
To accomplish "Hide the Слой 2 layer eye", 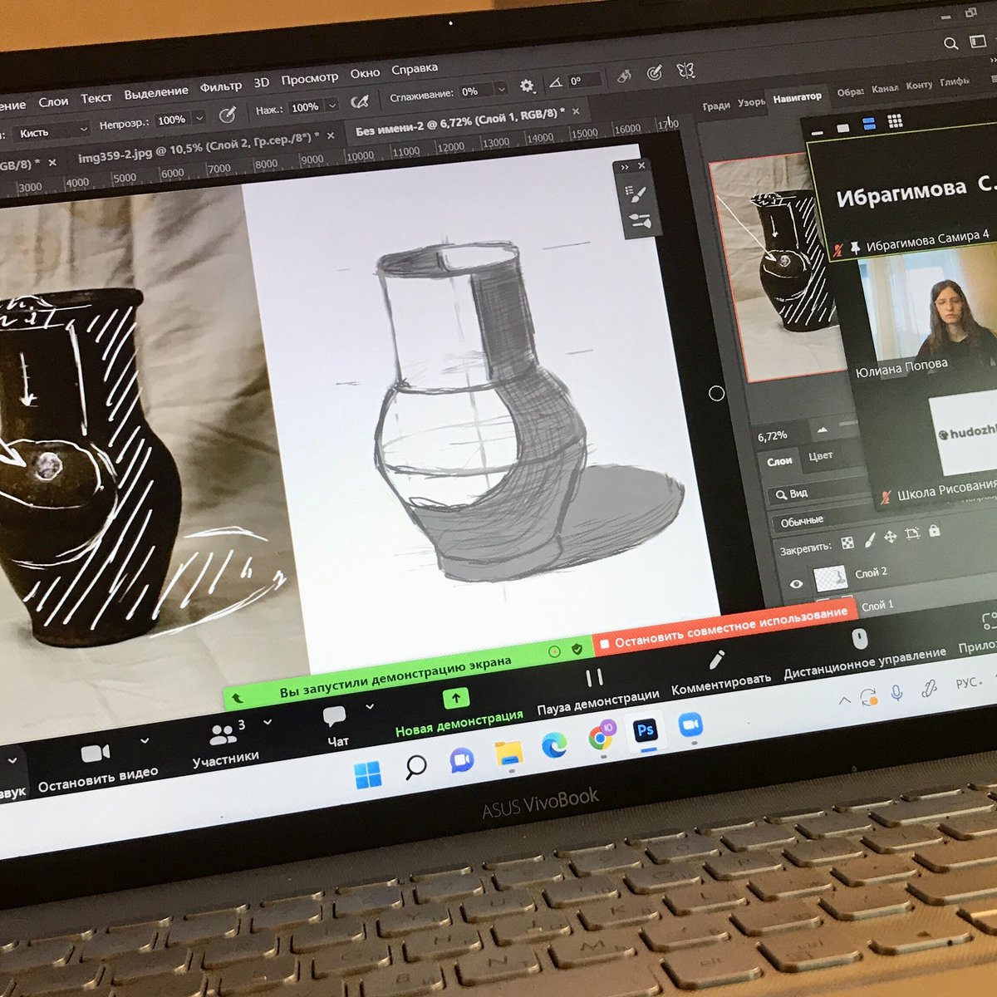I will [x=796, y=584].
